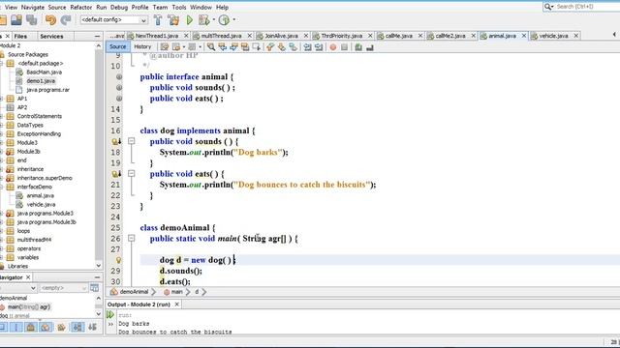Click the Toggle Bookmark icon
The height and width of the screenshot is (348, 620).
pyautogui.click(x=293, y=47)
